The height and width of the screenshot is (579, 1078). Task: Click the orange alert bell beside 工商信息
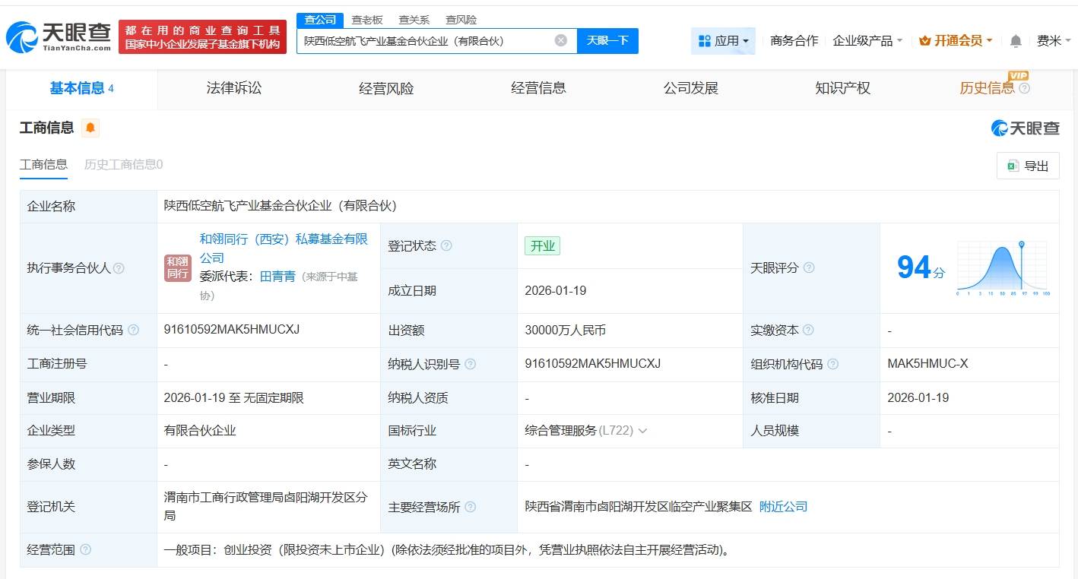90,128
